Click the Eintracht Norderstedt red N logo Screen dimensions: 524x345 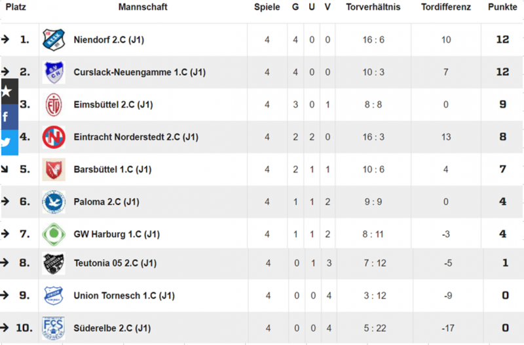pos(54,137)
